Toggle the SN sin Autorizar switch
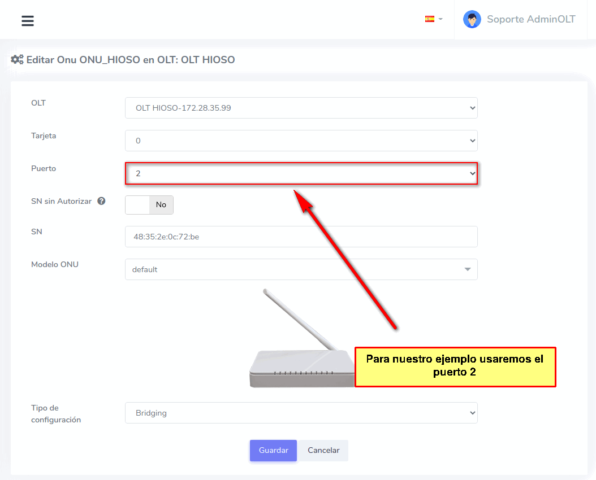The image size is (596, 480). point(149,205)
